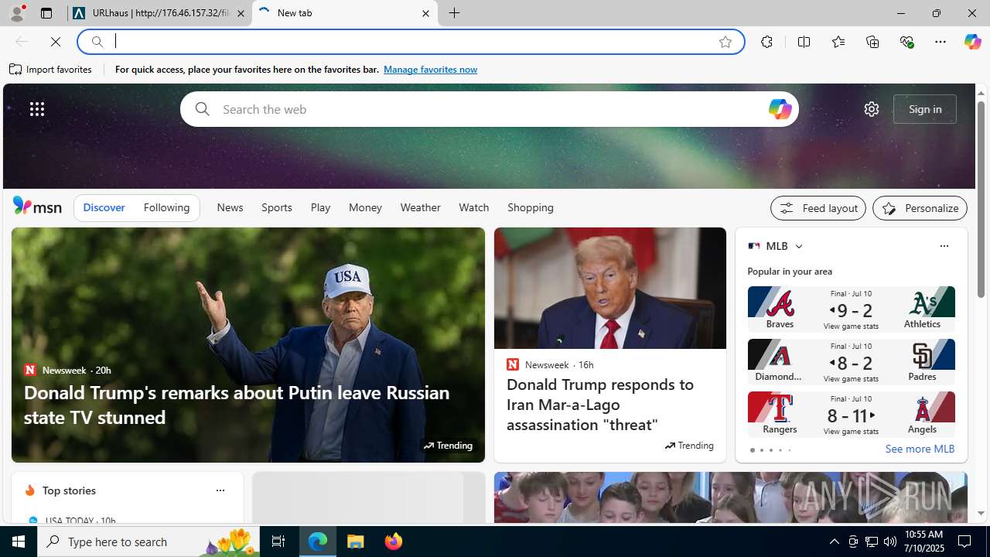Open the Money menu item
The width and height of the screenshot is (990, 557).
(x=365, y=207)
